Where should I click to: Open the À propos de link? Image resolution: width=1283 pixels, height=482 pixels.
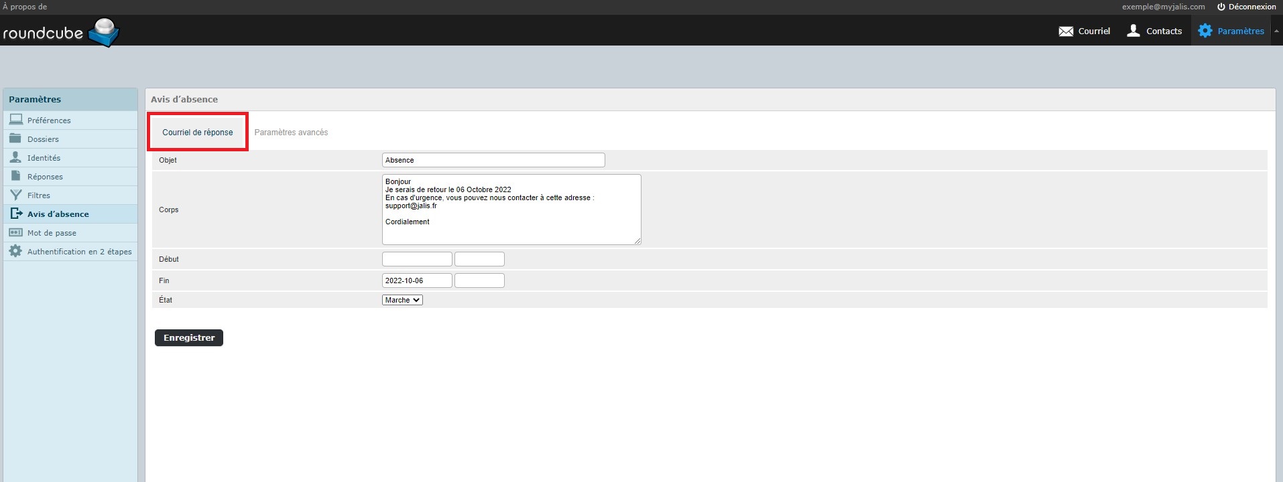tap(25, 7)
